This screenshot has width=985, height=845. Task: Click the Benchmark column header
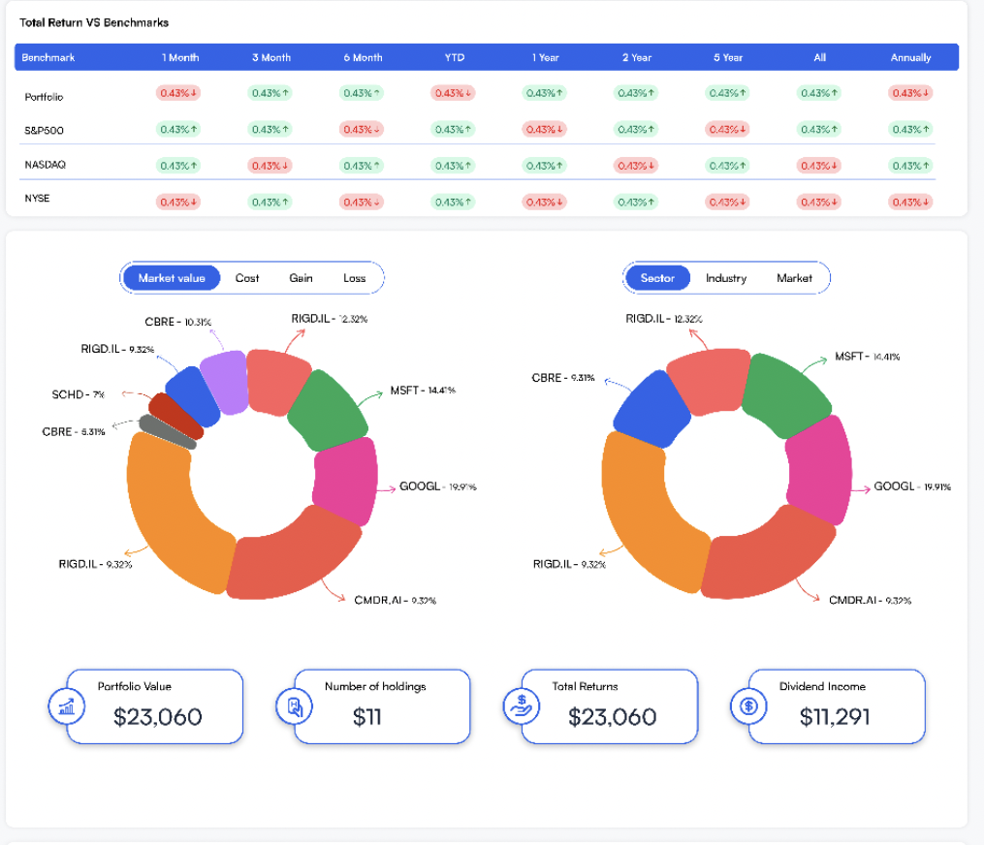click(48, 58)
